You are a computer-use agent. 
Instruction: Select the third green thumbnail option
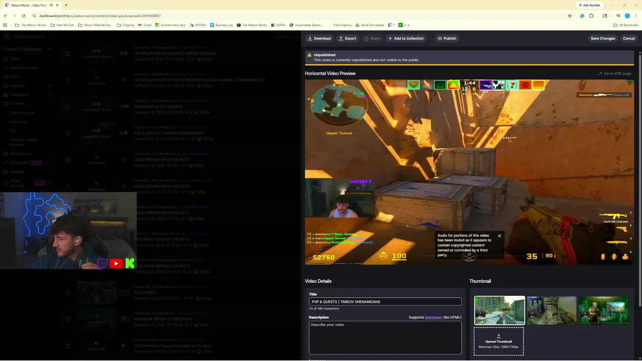coord(603,310)
